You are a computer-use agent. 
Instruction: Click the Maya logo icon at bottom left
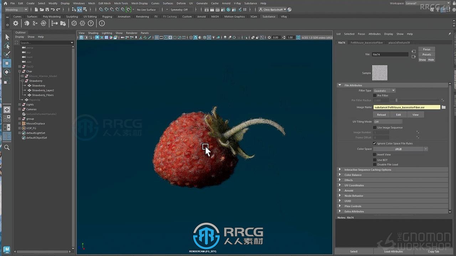(x=6, y=249)
